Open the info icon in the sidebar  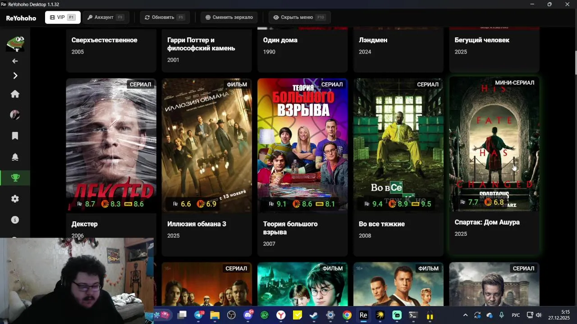pos(15,220)
